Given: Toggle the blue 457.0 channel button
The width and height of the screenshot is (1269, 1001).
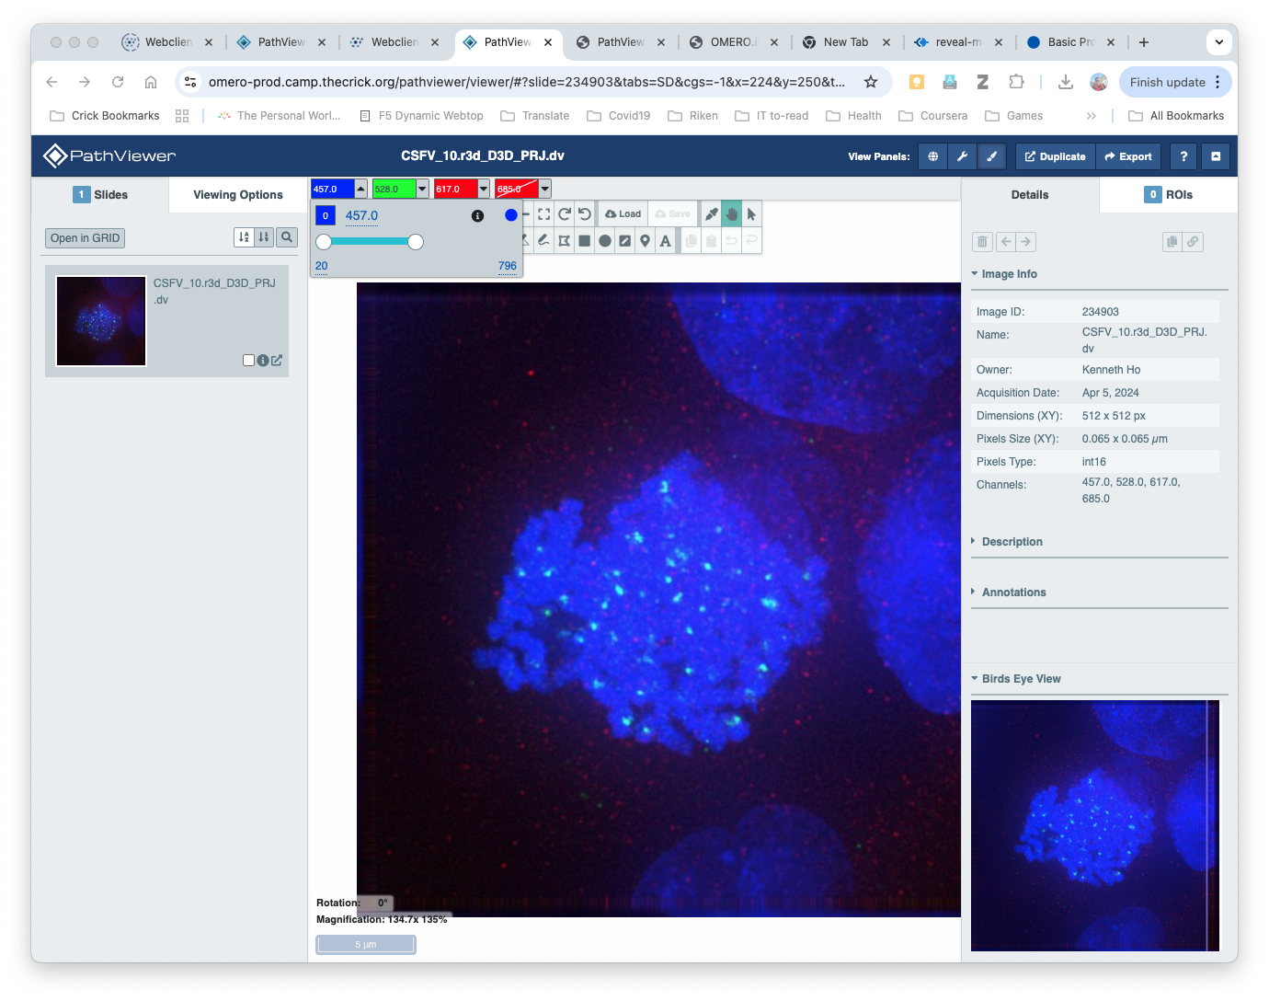Looking at the screenshot, I should click(333, 189).
